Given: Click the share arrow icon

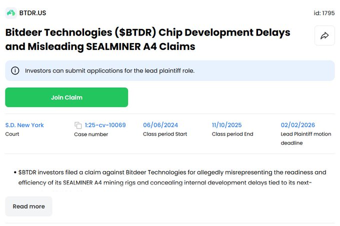Looking at the screenshot, I should (324, 35).
